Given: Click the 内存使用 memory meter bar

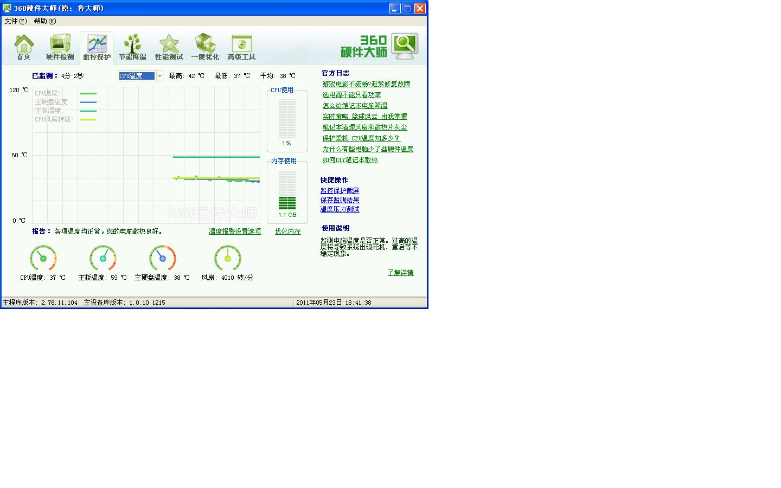Looking at the screenshot, I should coord(287,190).
